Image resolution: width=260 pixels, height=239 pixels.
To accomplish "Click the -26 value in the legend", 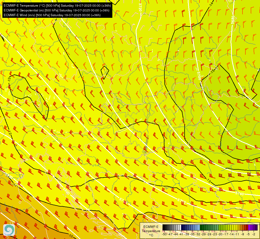I will click(x=209, y=234).
